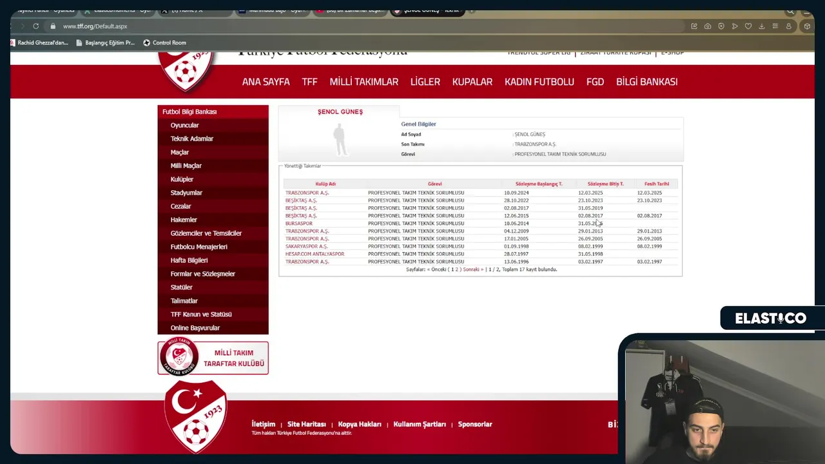Select Maçlar in the sidebar
This screenshot has height=464, width=825.
click(213, 152)
